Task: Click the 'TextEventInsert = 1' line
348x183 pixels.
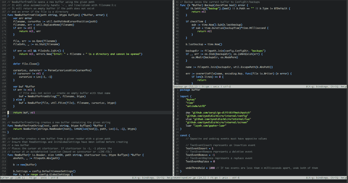Action: click(200, 148)
